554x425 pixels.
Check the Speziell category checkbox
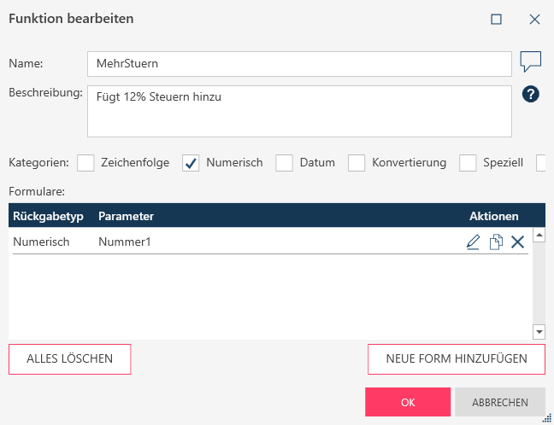click(468, 163)
